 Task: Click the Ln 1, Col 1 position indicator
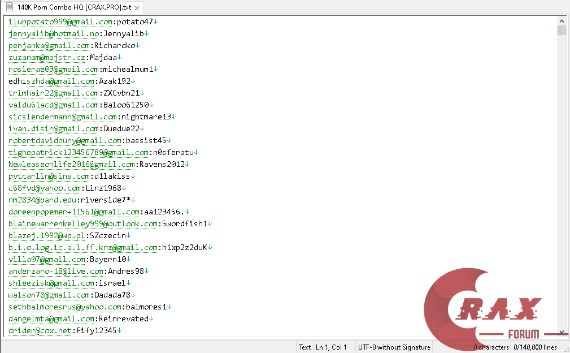(x=331, y=347)
